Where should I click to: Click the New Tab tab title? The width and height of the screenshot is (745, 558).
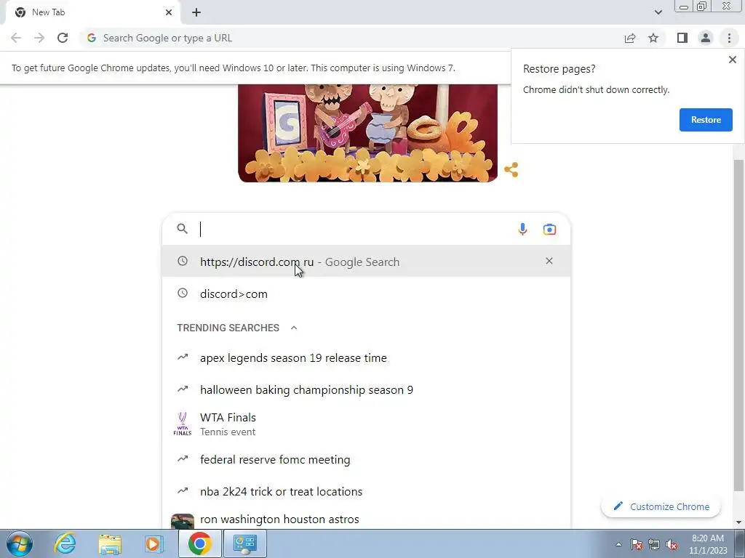pyautogui.click(x=49, y=12)
